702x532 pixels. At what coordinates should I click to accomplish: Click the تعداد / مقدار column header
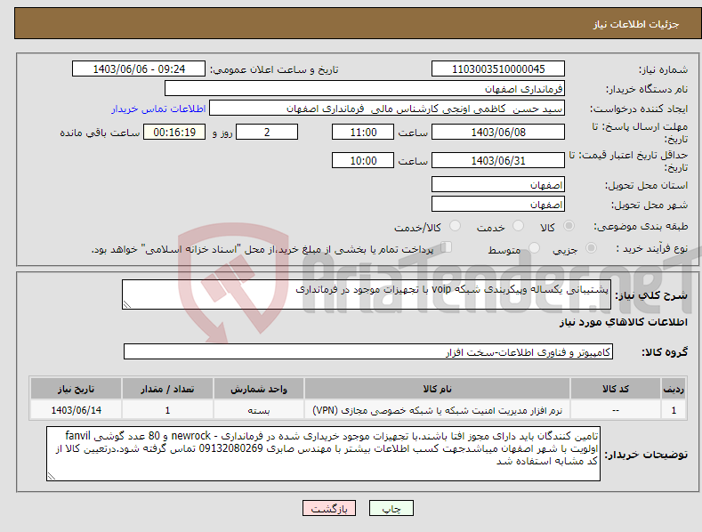167,389
